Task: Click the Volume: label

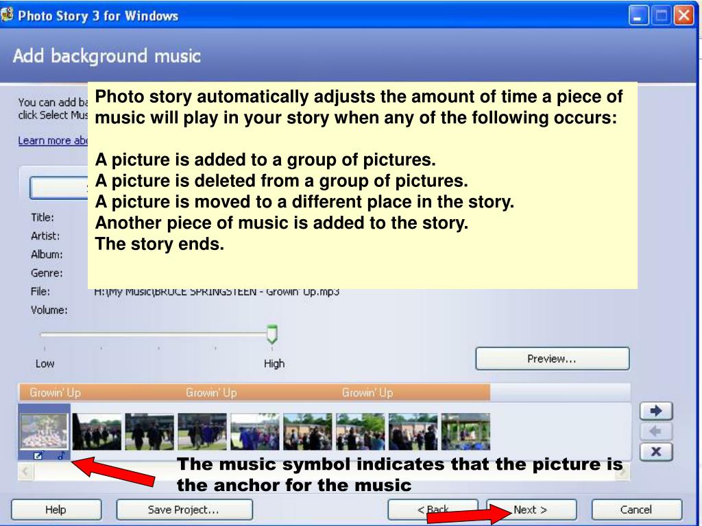Action: pos(49,310)
